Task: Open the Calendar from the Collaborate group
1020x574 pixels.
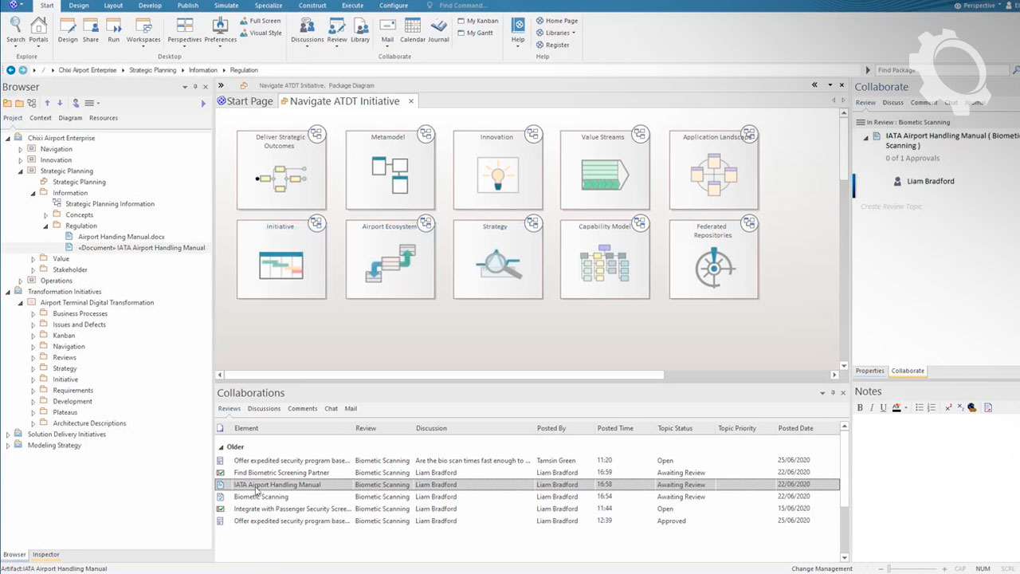Action: [412, 29]
